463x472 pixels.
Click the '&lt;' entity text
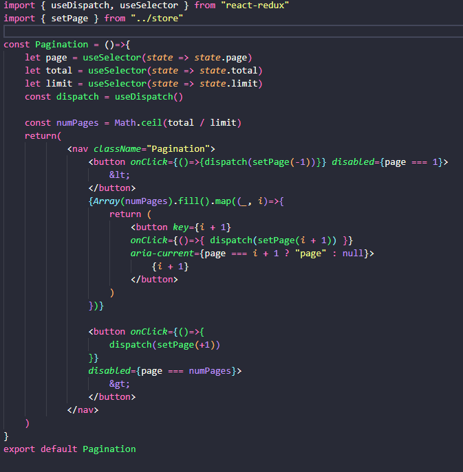point(120,175)
